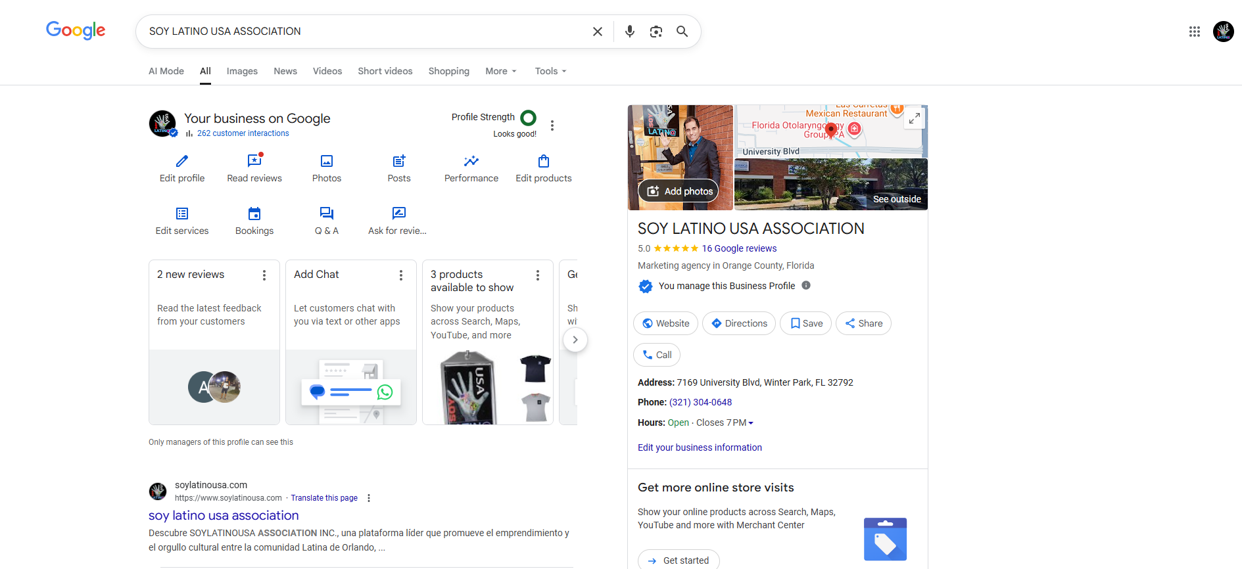Clear the search box with the X icon
Image resolution: width=1242 pixels, height=569 pixels.
[x=598, y=32]
